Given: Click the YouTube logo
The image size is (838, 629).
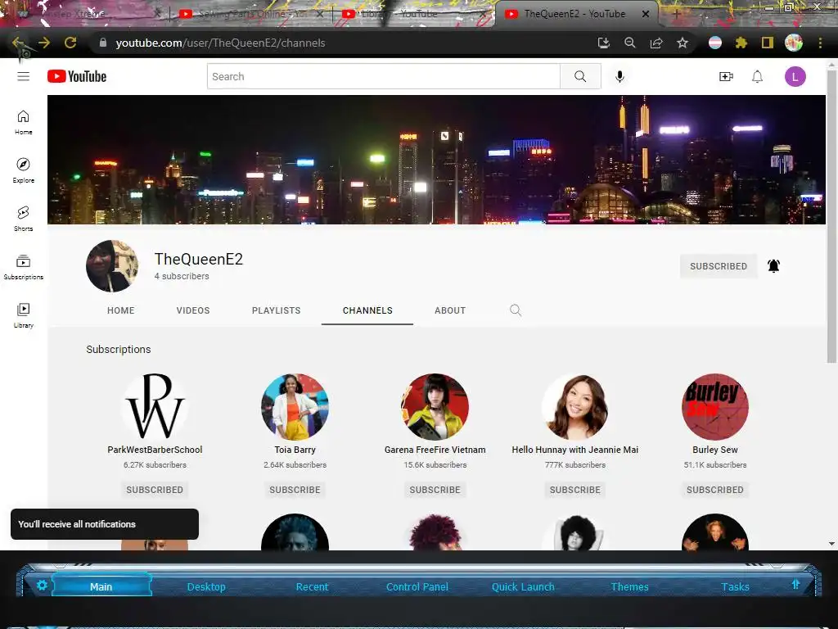Looking at the screenshot, I should coord(77,76).
